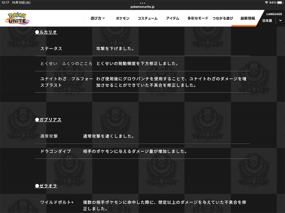Click the とくせい ふくつのこころ label
The height and width of the screenshot is (213, 285).
click(x=66, y=64)
